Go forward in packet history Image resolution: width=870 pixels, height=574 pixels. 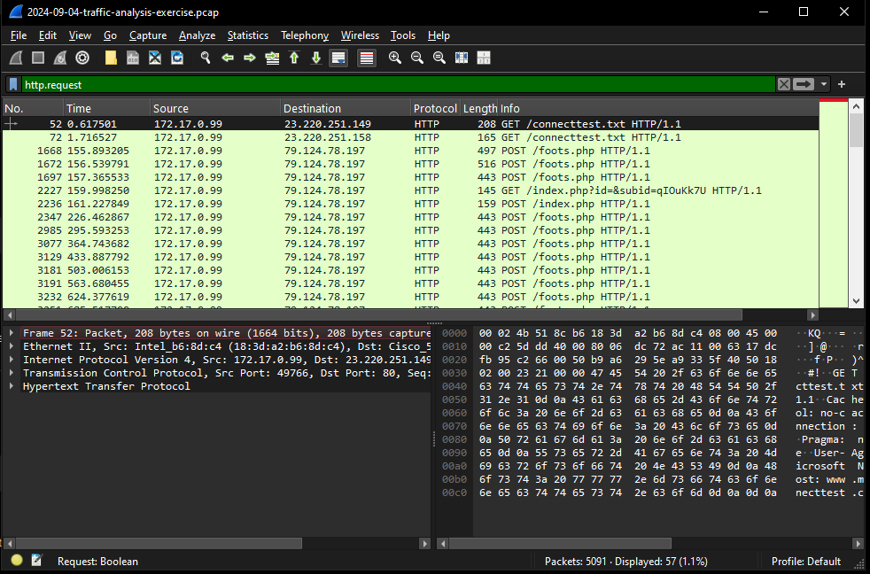(250, 58)
